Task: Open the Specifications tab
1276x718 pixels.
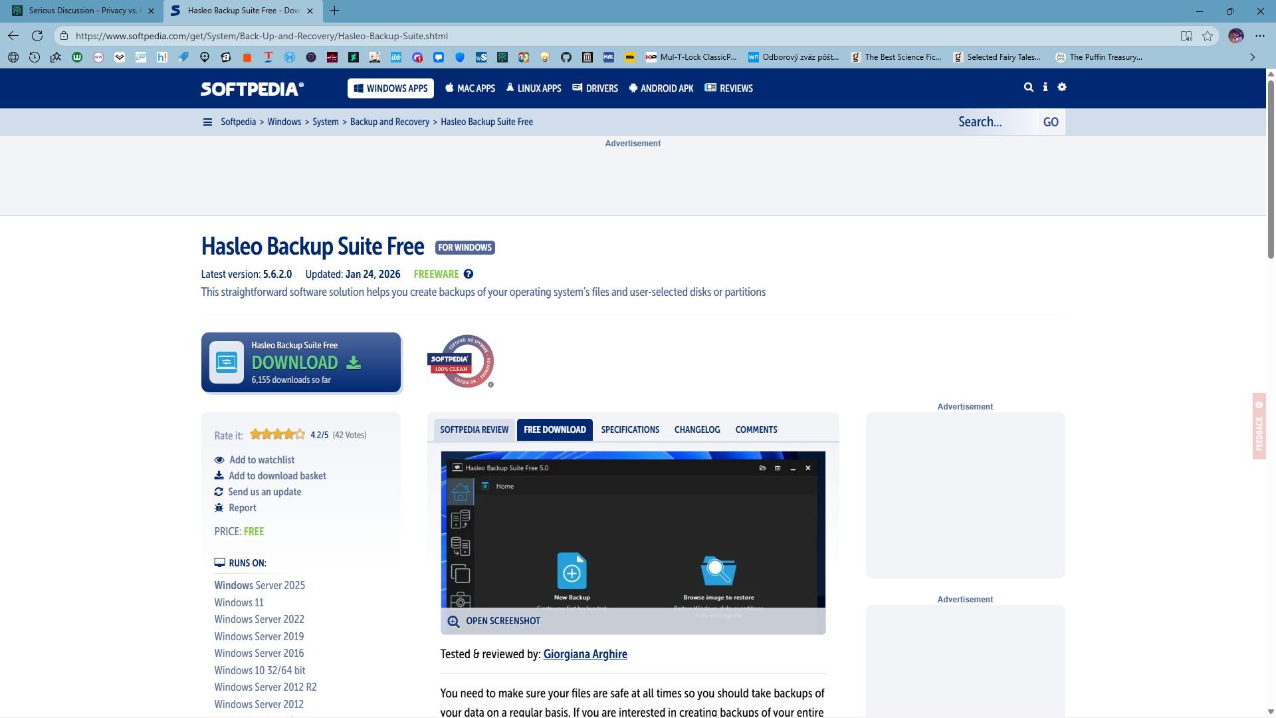Action: tap(630, 430)
